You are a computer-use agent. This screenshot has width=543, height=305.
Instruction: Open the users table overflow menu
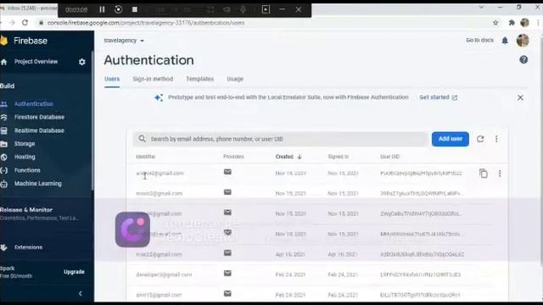[496, 139]
